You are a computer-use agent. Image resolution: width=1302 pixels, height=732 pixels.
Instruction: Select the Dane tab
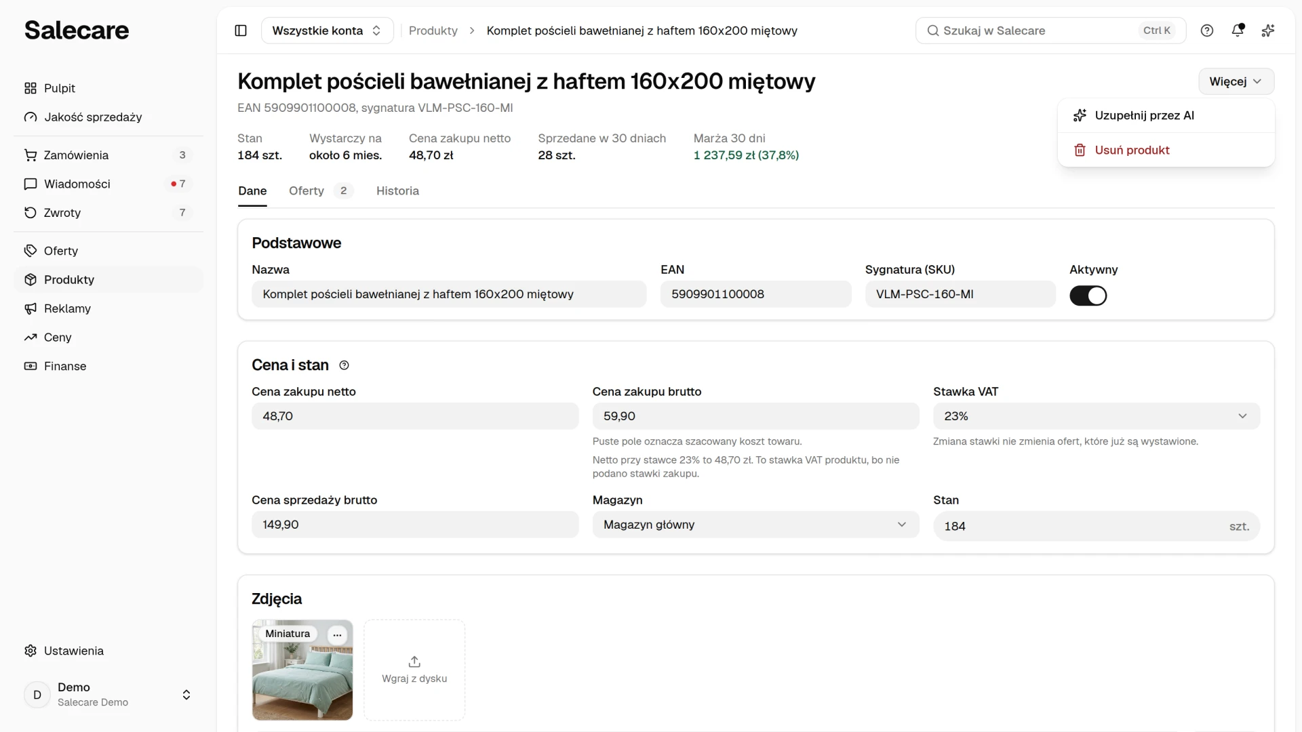click(252, 191)
